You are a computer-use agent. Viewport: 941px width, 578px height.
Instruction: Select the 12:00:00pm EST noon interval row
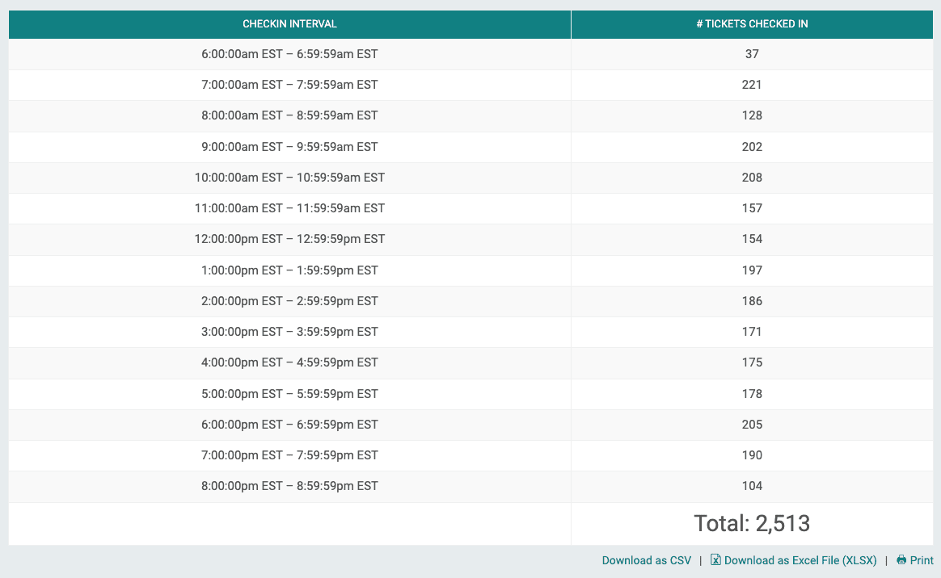289,239
